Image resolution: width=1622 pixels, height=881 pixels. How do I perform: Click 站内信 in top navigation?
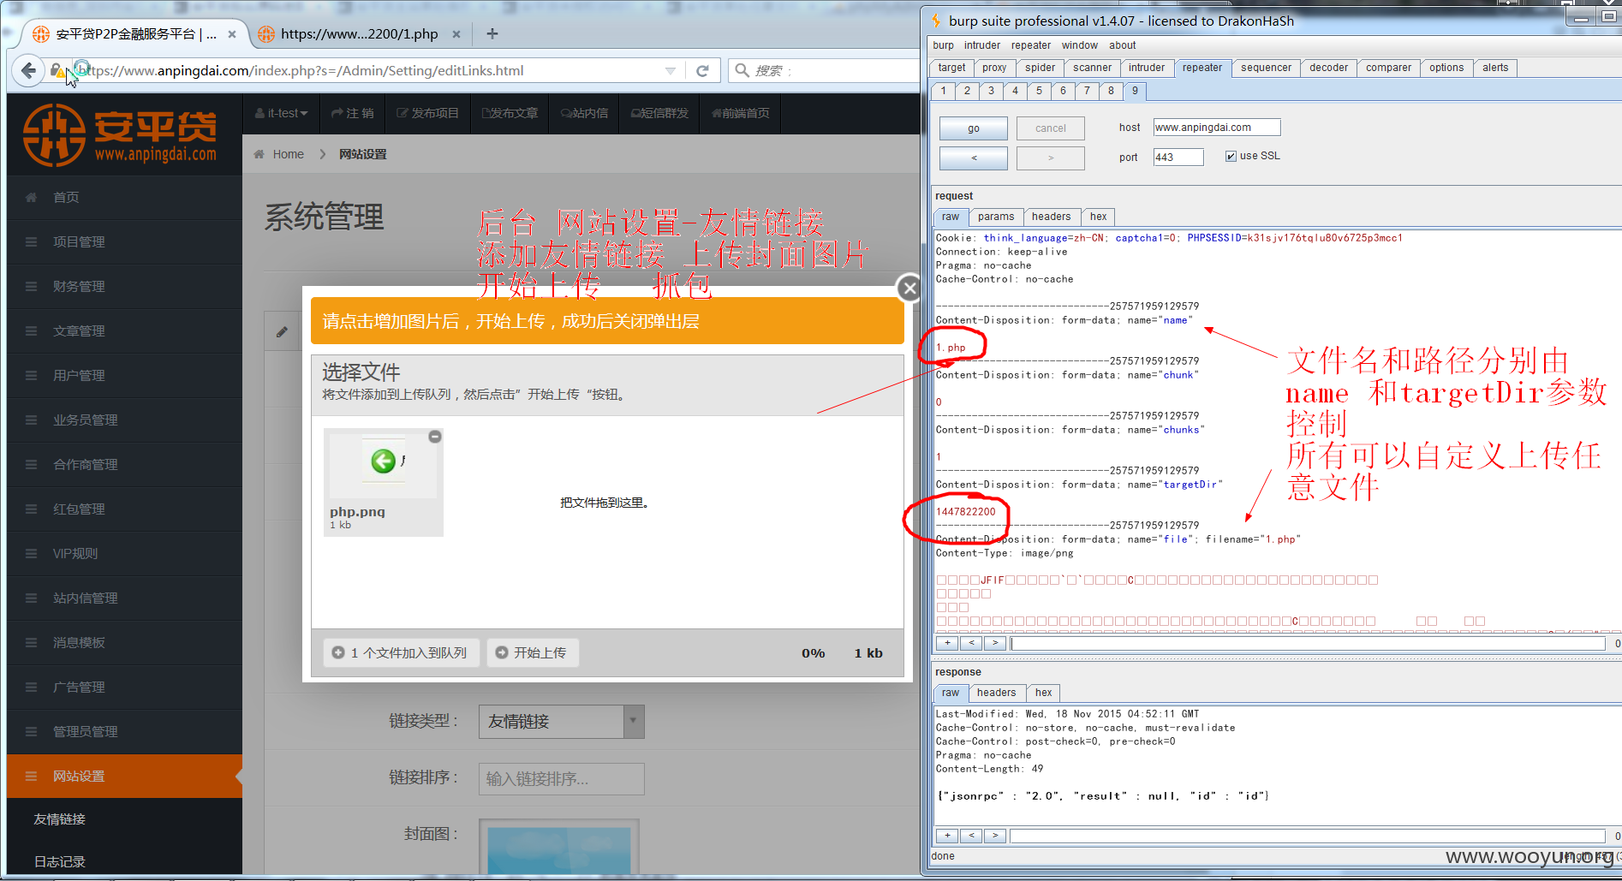coord(584,113)
